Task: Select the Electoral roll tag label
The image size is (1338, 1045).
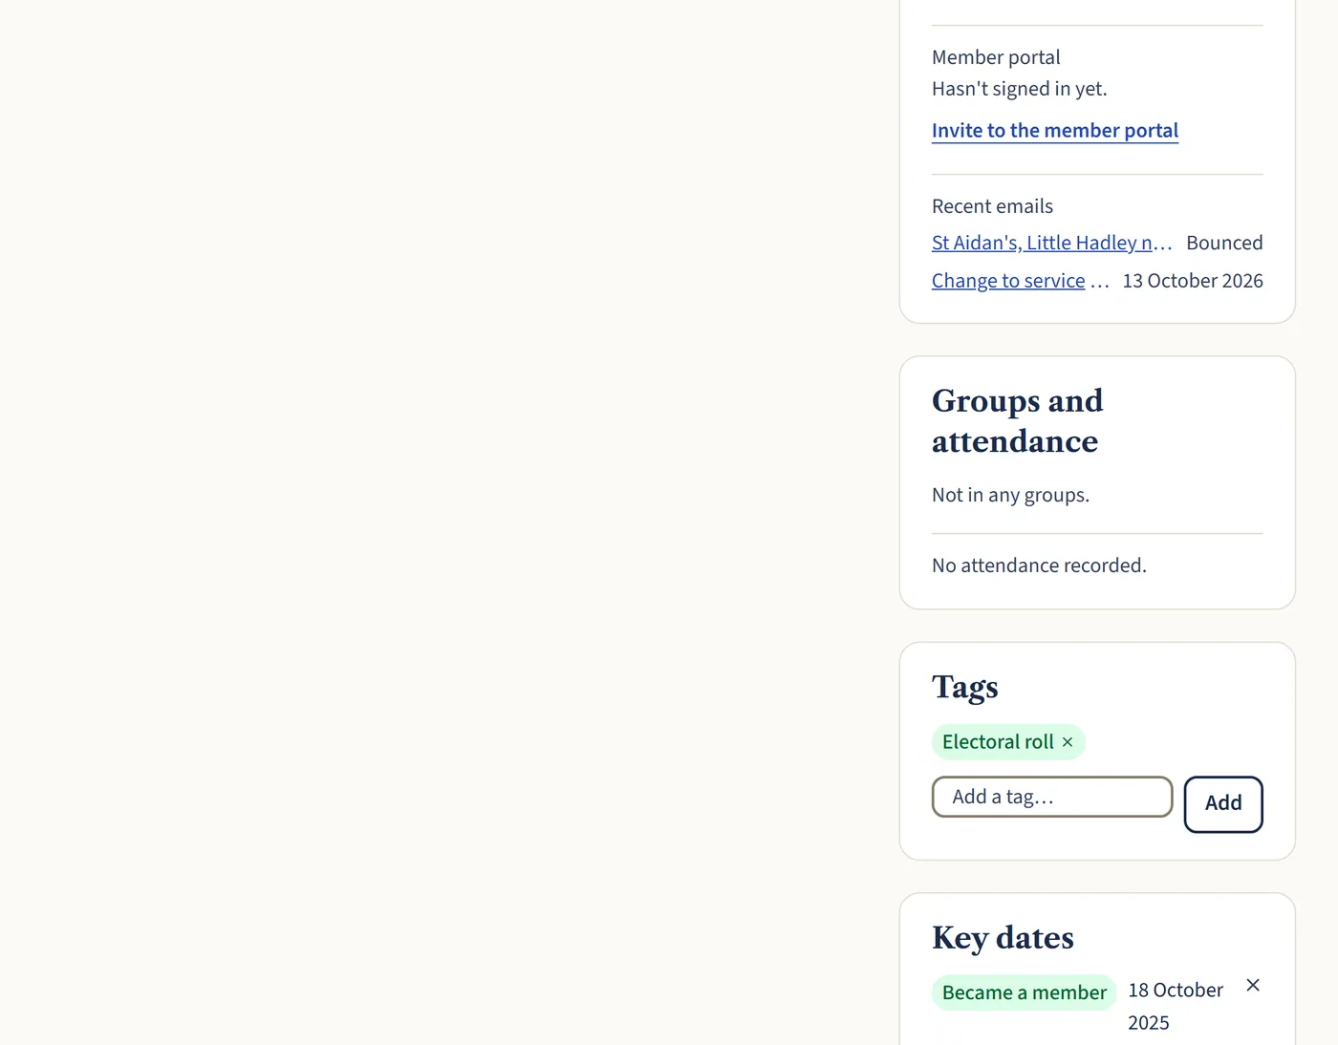Action: click(998, 742)
